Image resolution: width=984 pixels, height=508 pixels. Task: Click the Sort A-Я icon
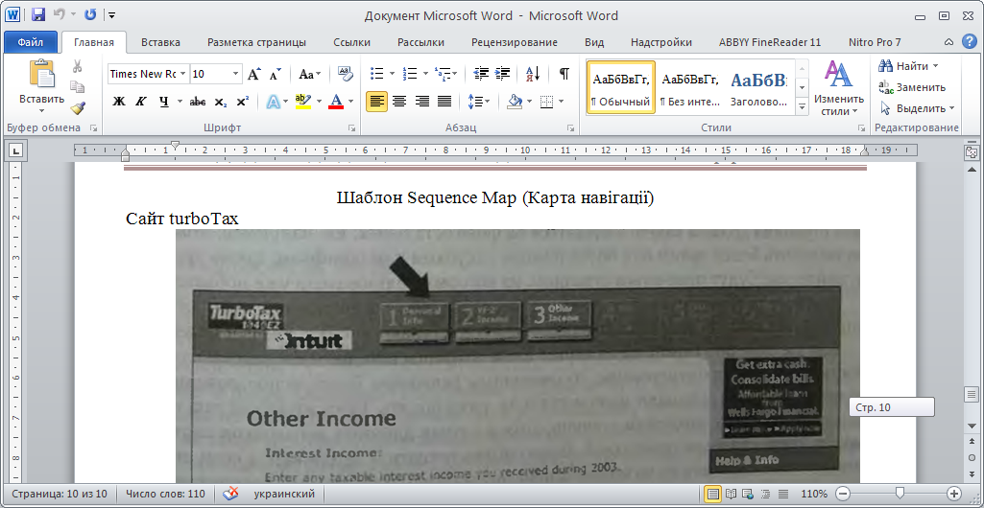(533, 74)
